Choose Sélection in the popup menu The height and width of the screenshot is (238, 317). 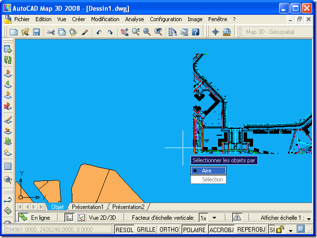(212, 179)
